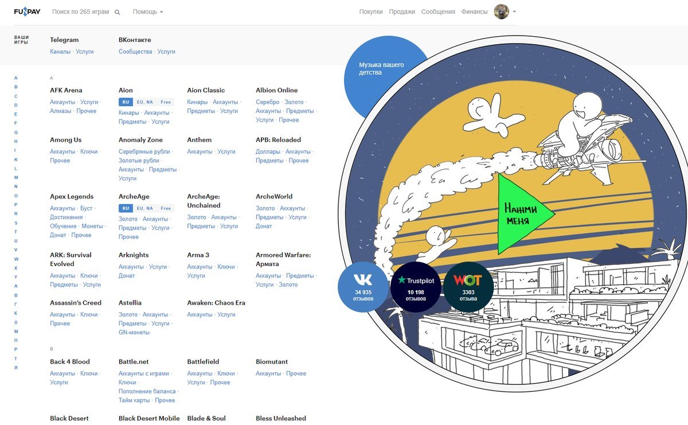Jump to letter W in the alphabet index
688x425 pixels.
point(16,259)
